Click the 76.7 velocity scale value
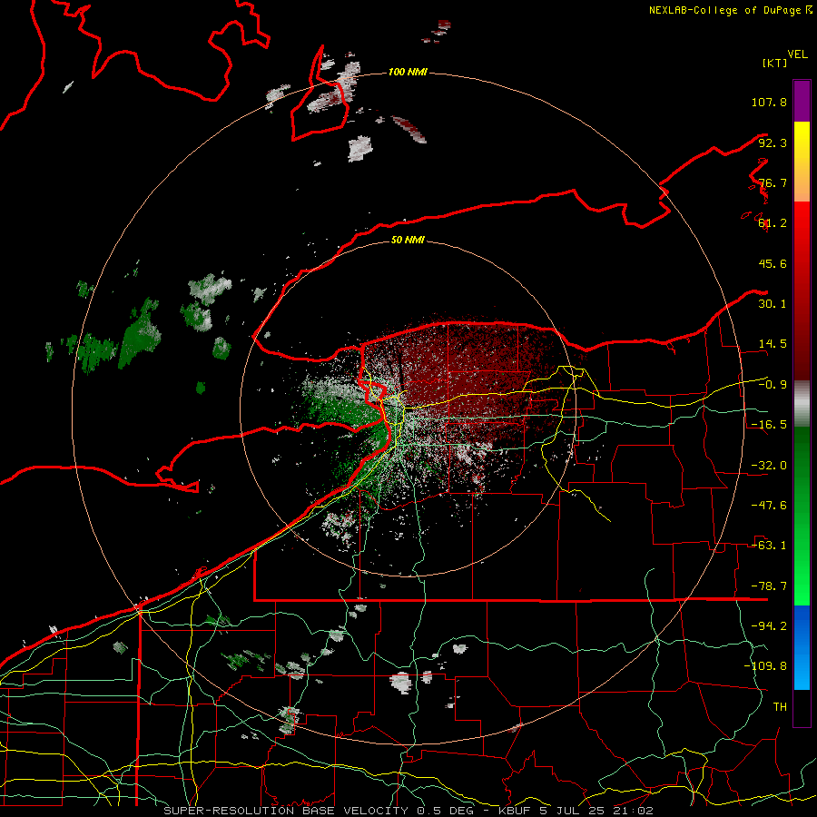This screenshot has height=817, width=817. click(x=773, y=182)
